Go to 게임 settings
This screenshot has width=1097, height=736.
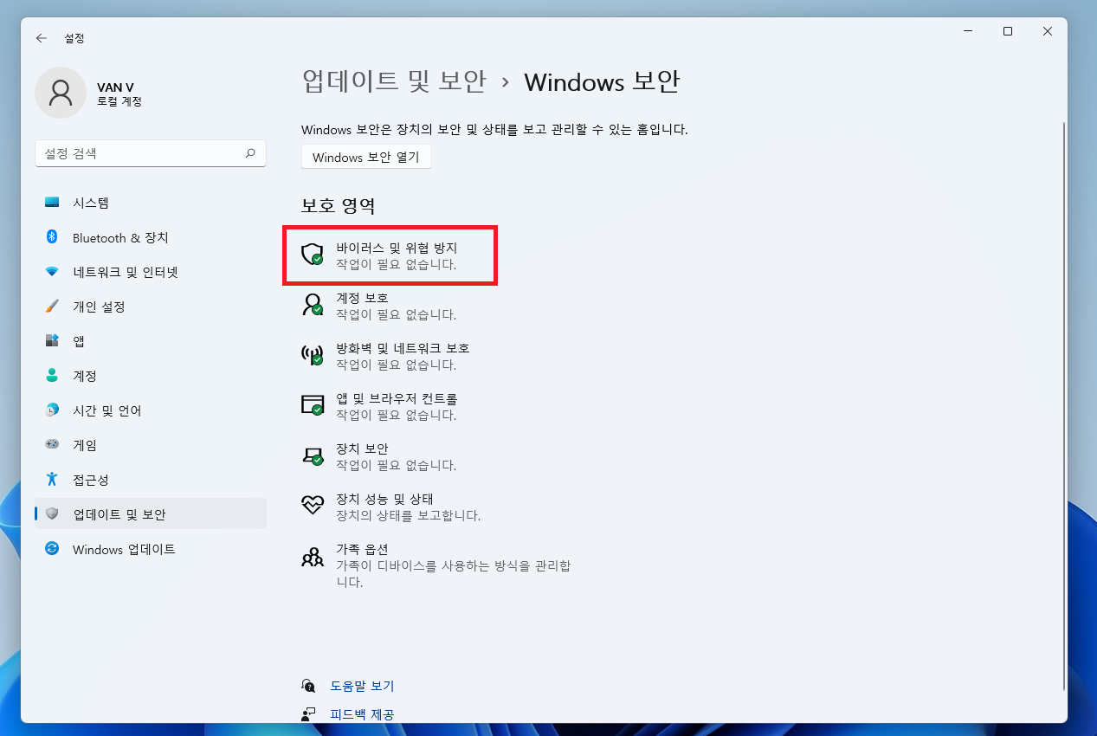click(151, 445)
